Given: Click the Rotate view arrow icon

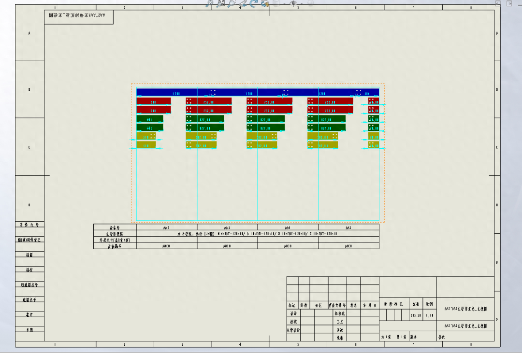Looking at the screenshot, I should (x=254, y=3).
